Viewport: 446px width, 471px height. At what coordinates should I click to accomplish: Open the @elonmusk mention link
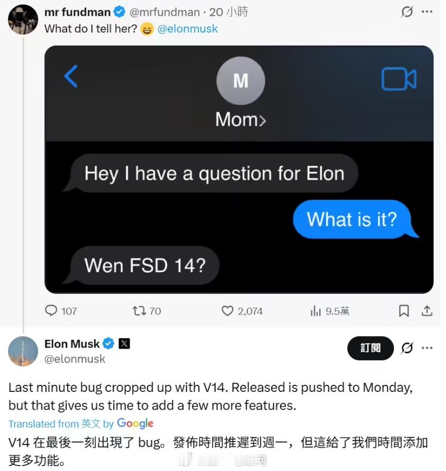(x=188, y=29)
